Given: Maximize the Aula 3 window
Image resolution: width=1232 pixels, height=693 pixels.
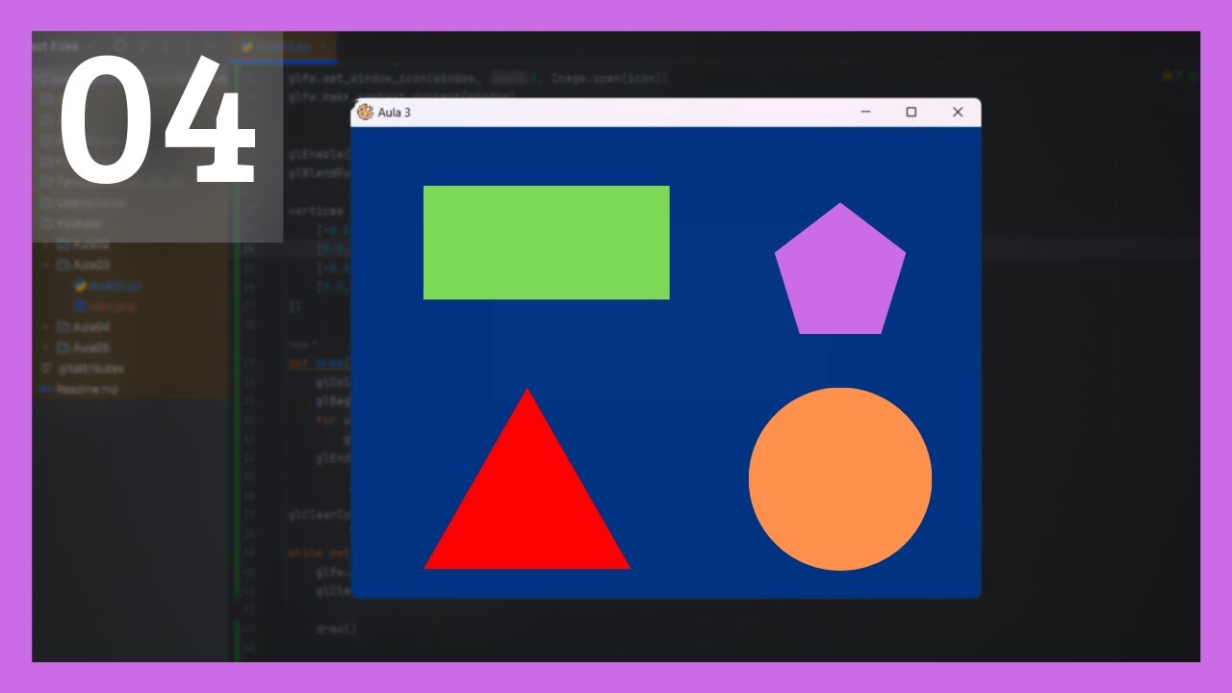Looking at the screenshot, I should click(x=911, y=112).
